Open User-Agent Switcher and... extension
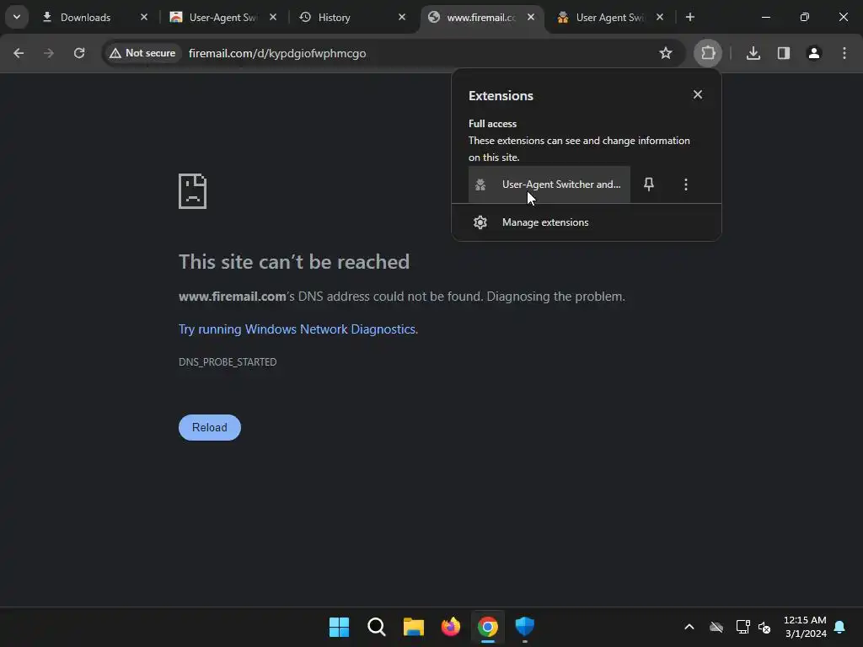 click(549, 184)
